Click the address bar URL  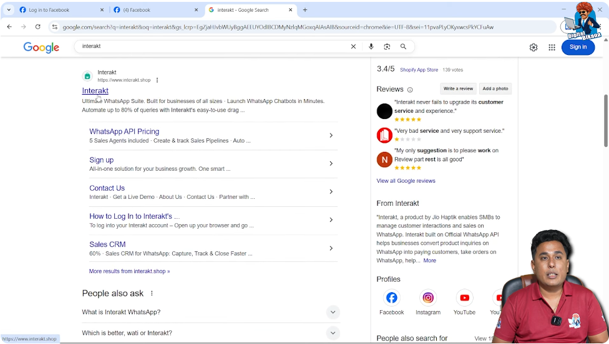click(x=278, y=27)
